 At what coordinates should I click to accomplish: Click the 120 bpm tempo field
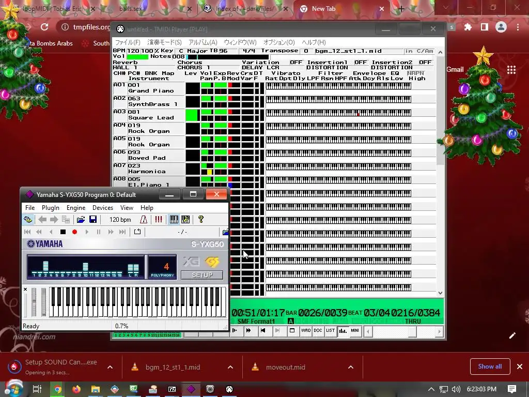(x=120, y=219)
